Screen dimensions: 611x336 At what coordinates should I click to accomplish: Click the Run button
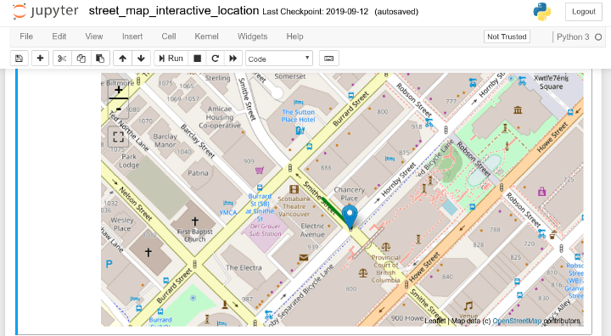point(171,59)
